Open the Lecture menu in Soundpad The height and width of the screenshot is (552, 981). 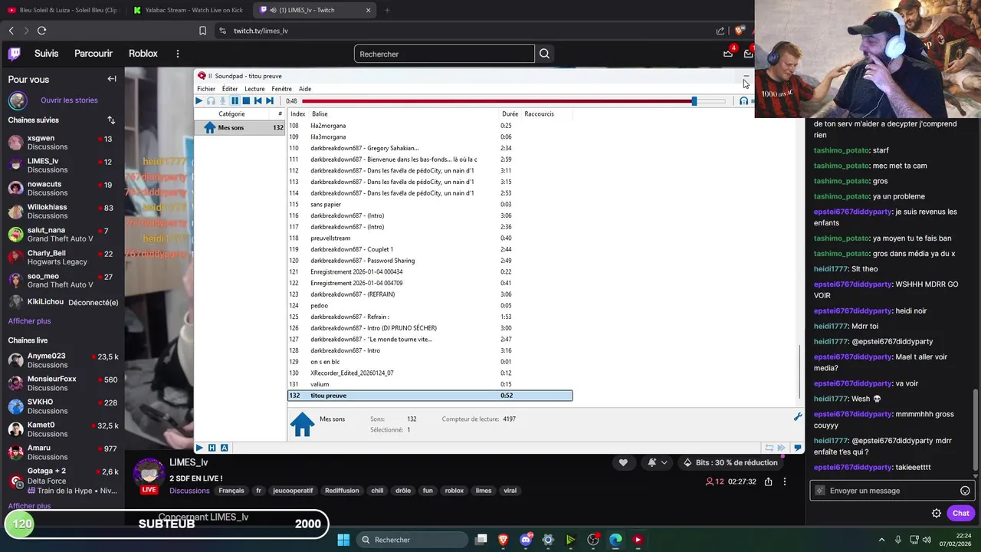pyautogui.click(x=254, y=89)
